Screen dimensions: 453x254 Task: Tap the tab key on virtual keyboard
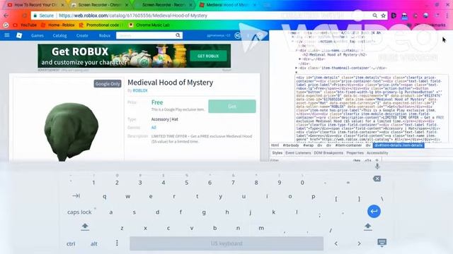coord(76,196)
